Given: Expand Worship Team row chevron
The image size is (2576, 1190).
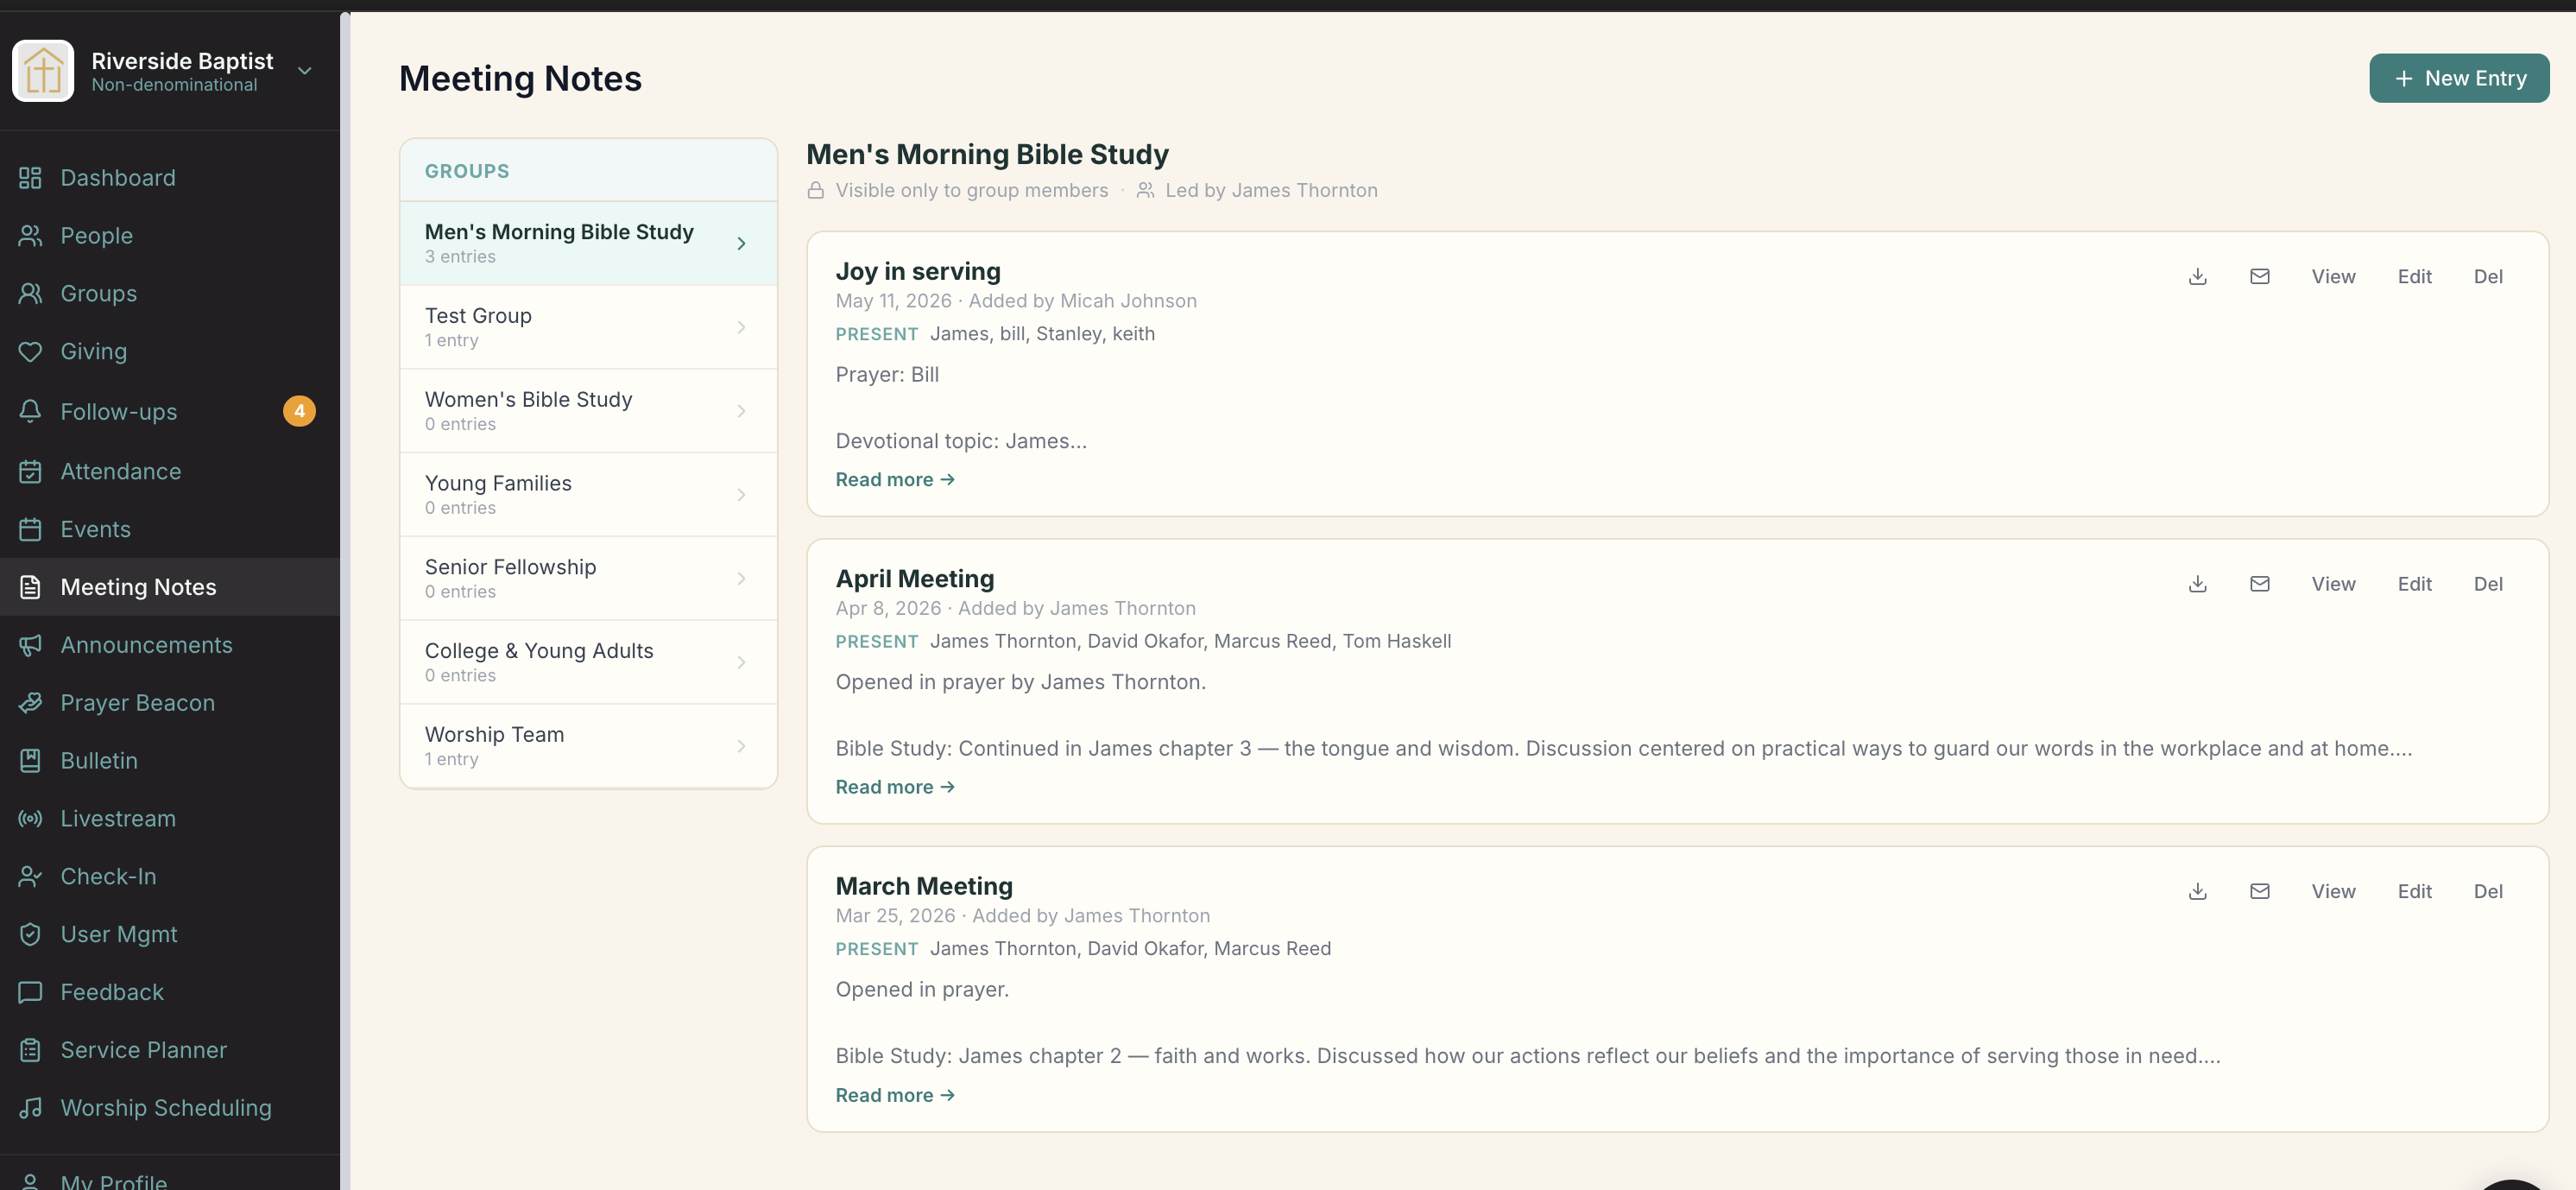Looking at the screenshot, I should (741, 746).
